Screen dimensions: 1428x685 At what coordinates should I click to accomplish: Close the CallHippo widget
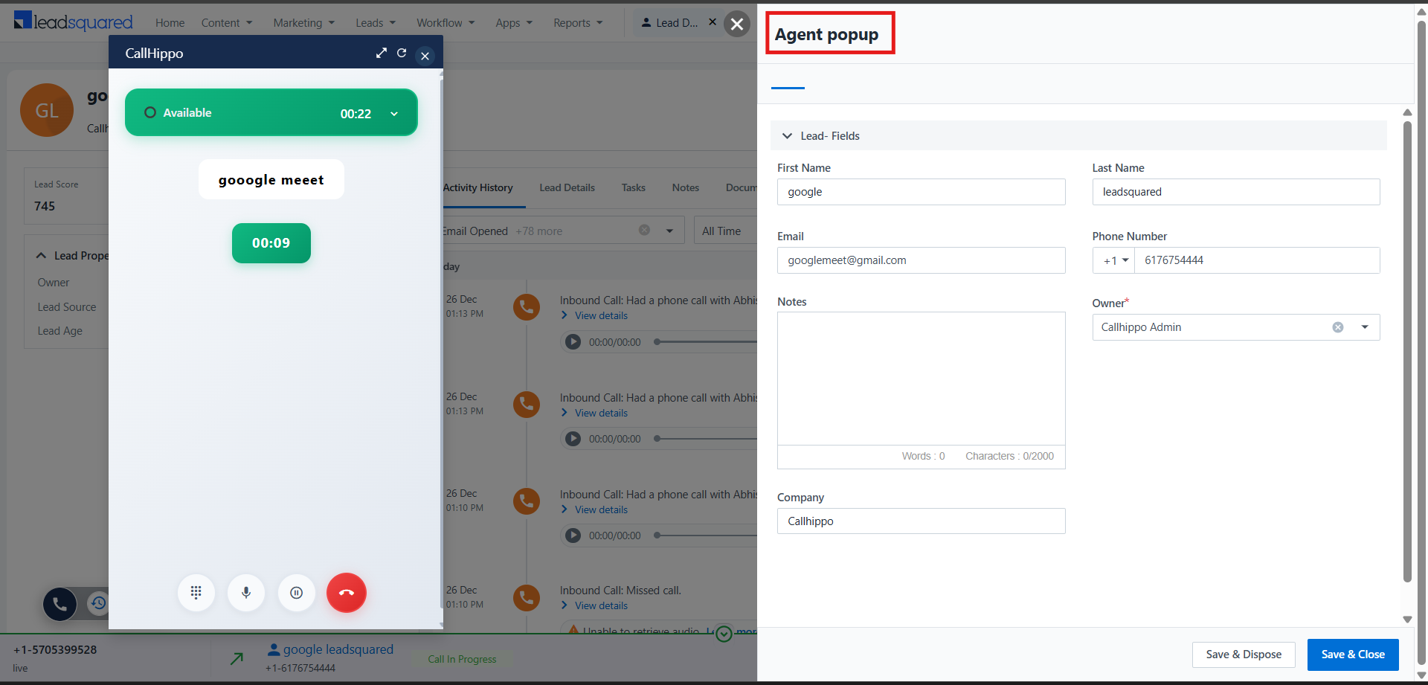coord(425,56)
